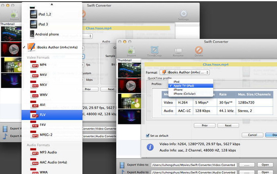
Task: Select MPEG-2 video format
Action: [x=52, y=135]
